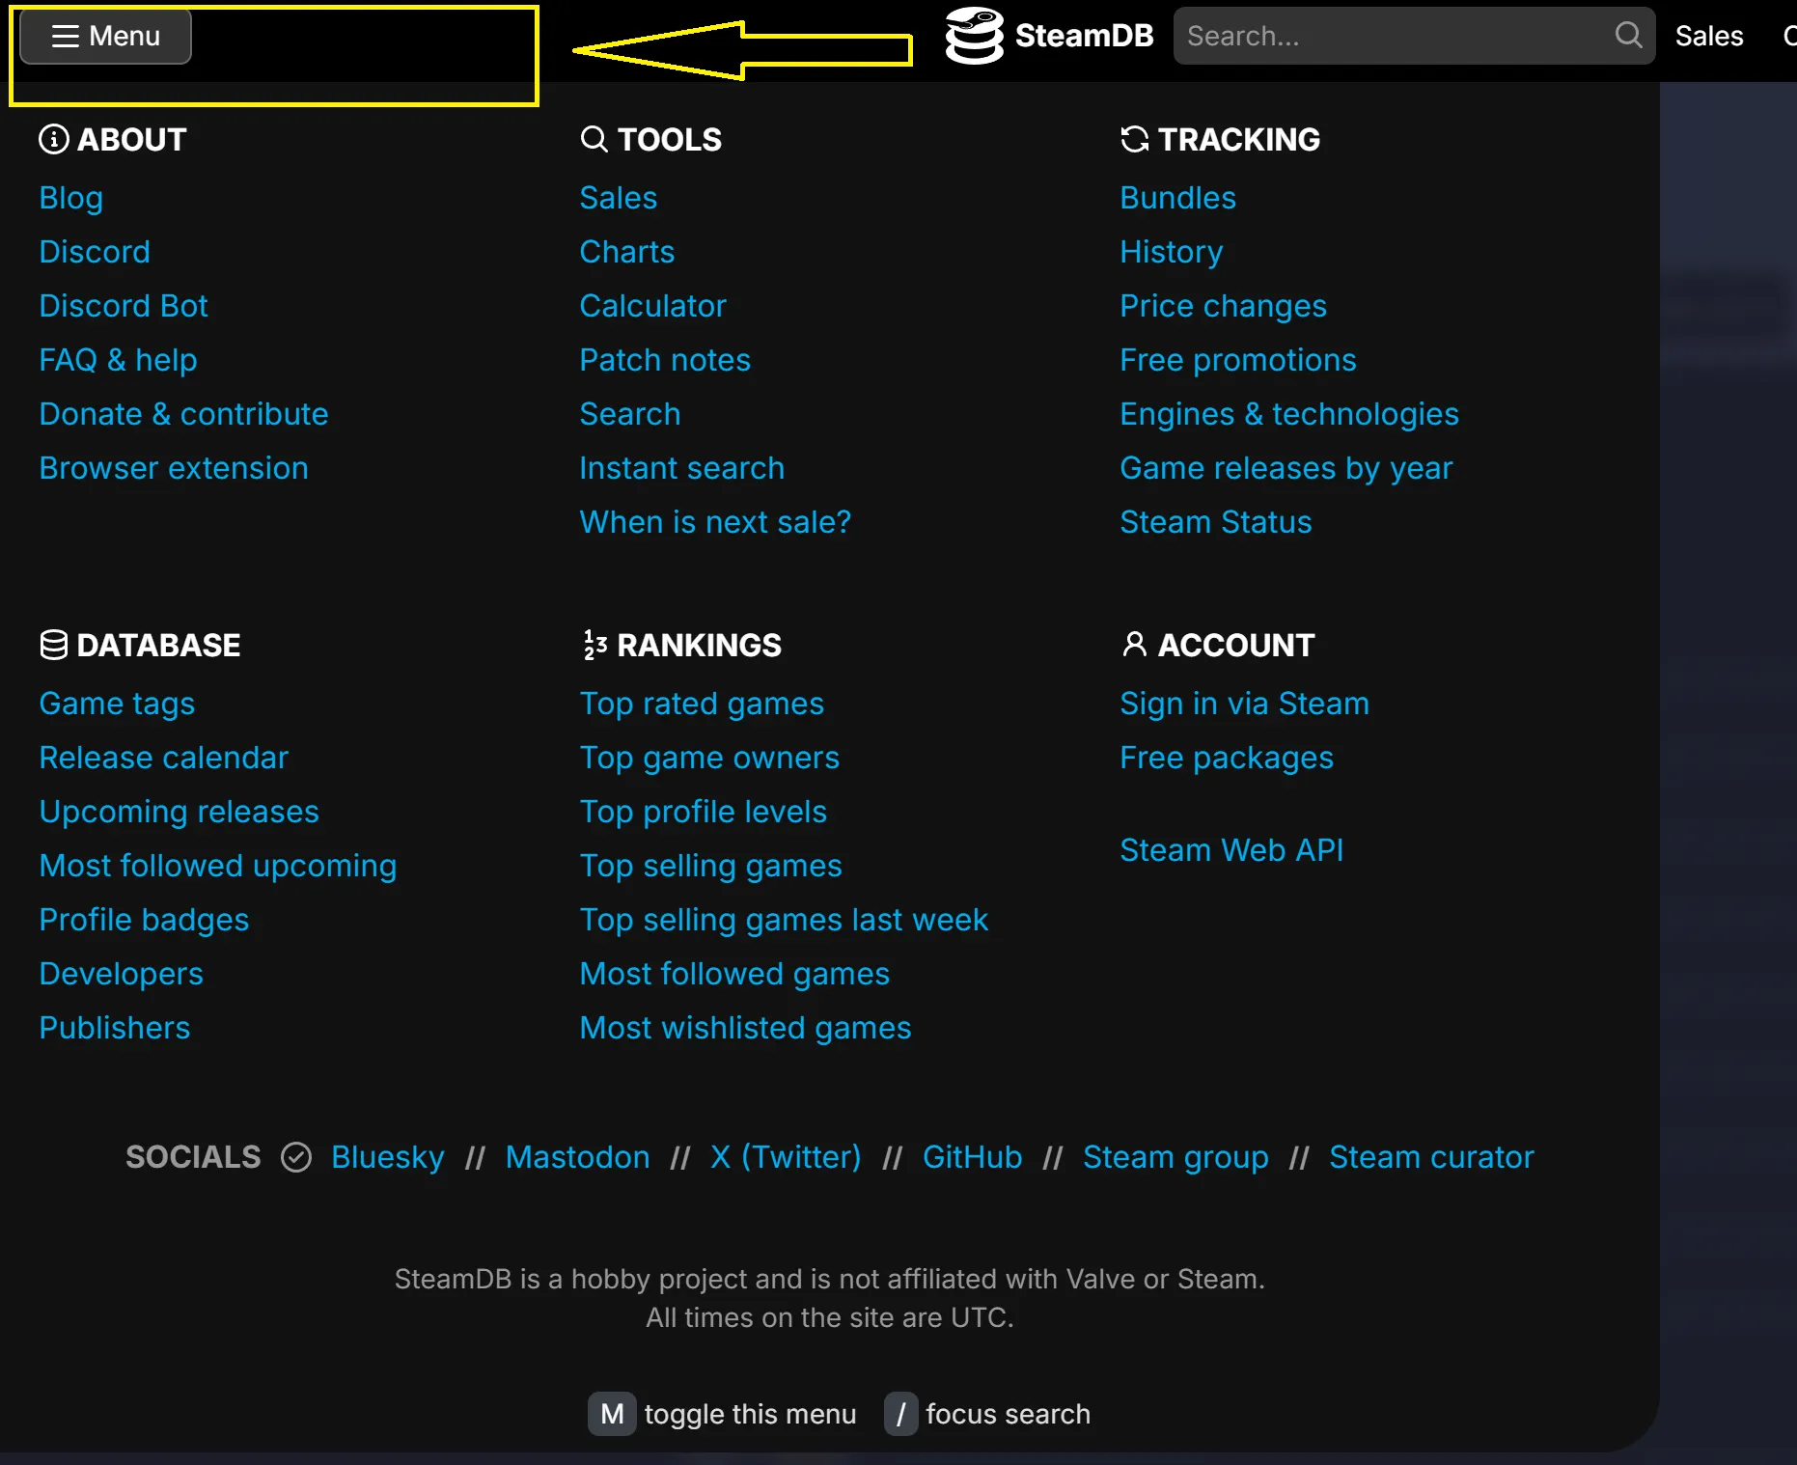Open Instant search
The height and width of the screenshot is (1465, 1797).
682,468
